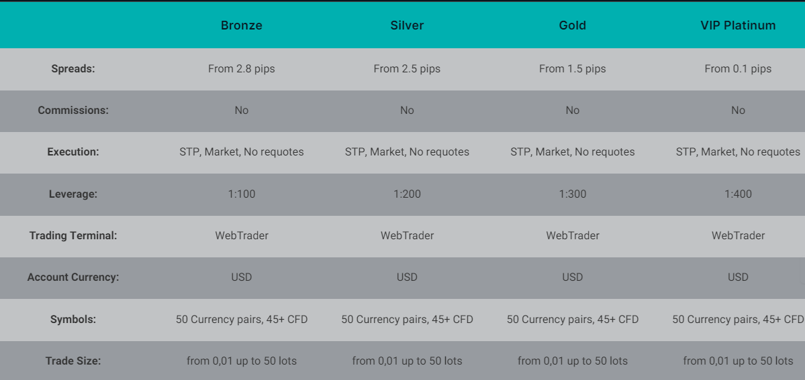The width and height of the screenshot is (805, 380).
Task: Select the Trading Terminal row label
Action: [x=73, y=235]
